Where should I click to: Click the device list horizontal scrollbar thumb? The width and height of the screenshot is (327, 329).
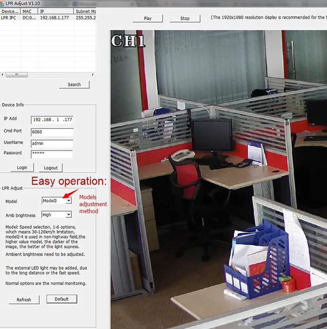[x=17, y=75]
